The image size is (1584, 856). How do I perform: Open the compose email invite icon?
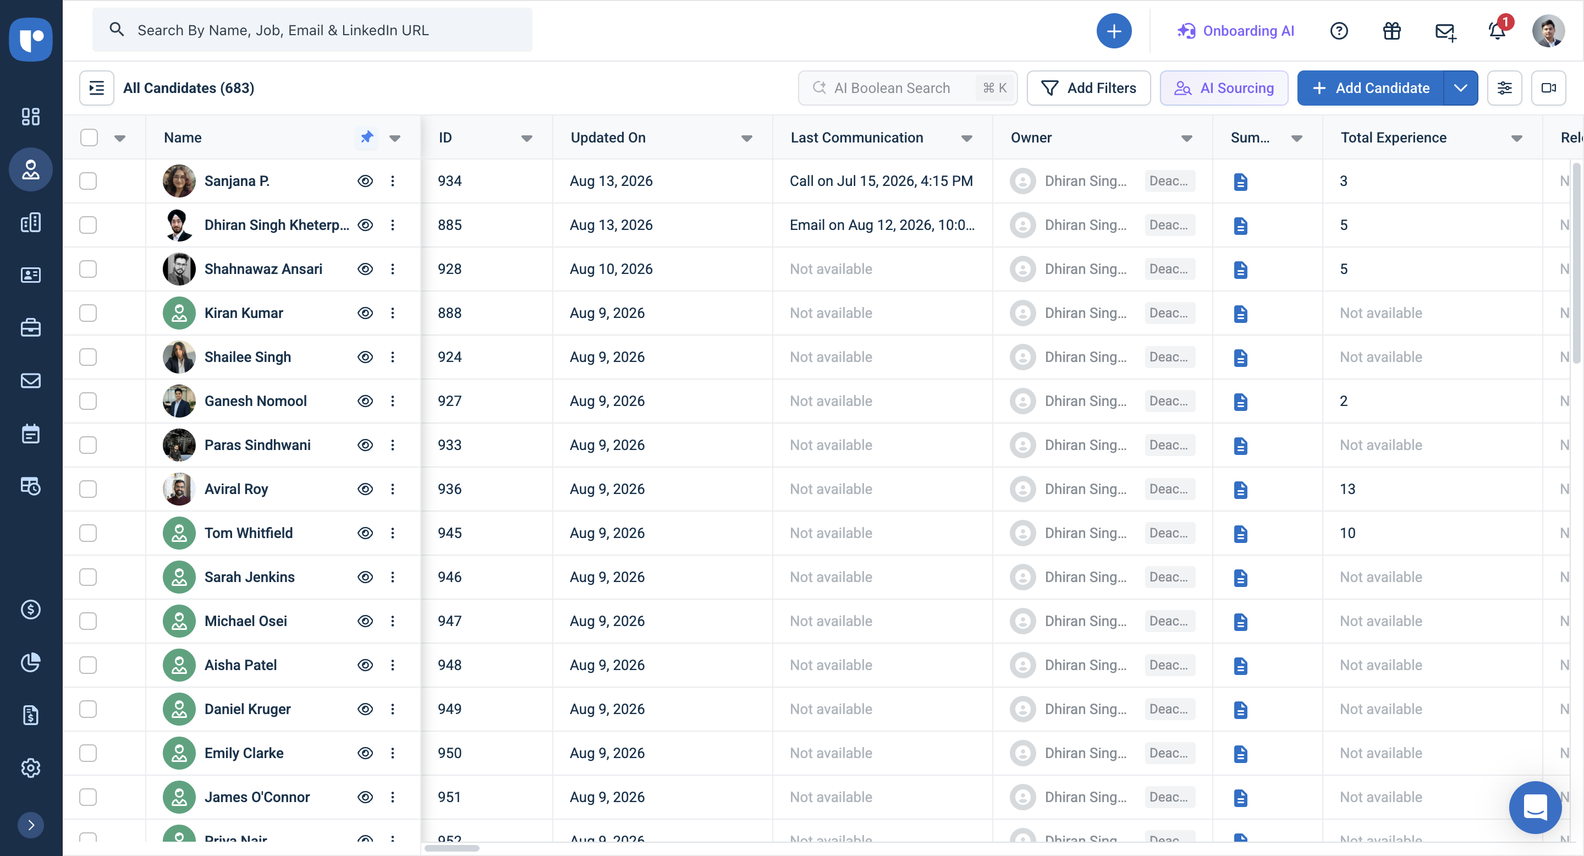[1445, 31]
